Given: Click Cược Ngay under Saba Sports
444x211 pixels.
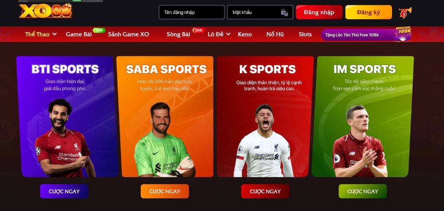Looking at the screenshot, I should tap(164, 191).
